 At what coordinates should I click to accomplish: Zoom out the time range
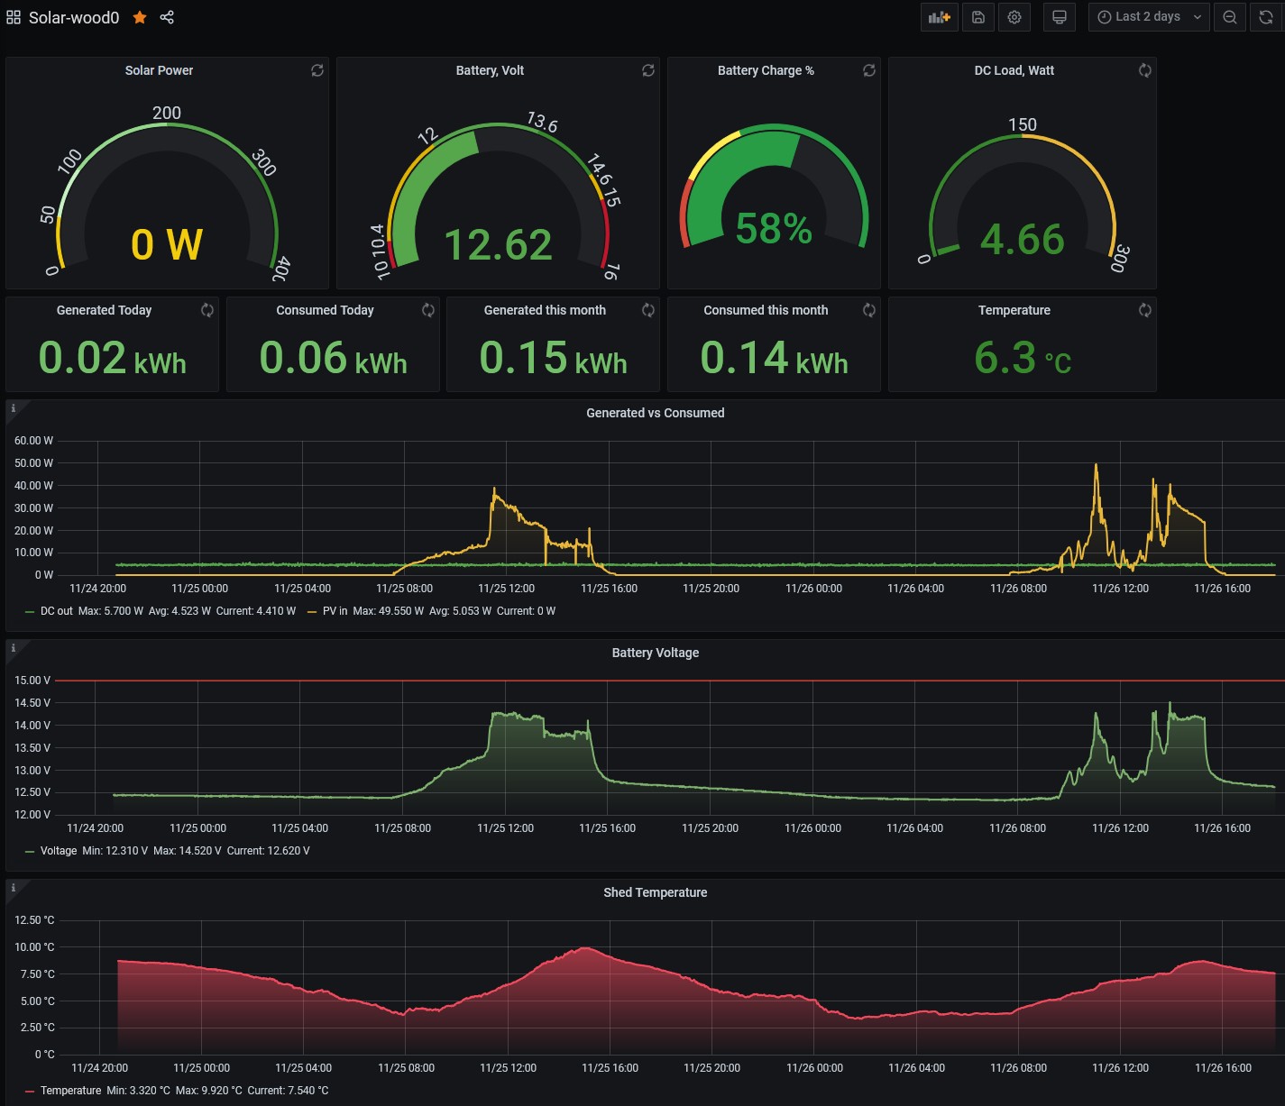pyautogui.click(x=1229, y=17)
